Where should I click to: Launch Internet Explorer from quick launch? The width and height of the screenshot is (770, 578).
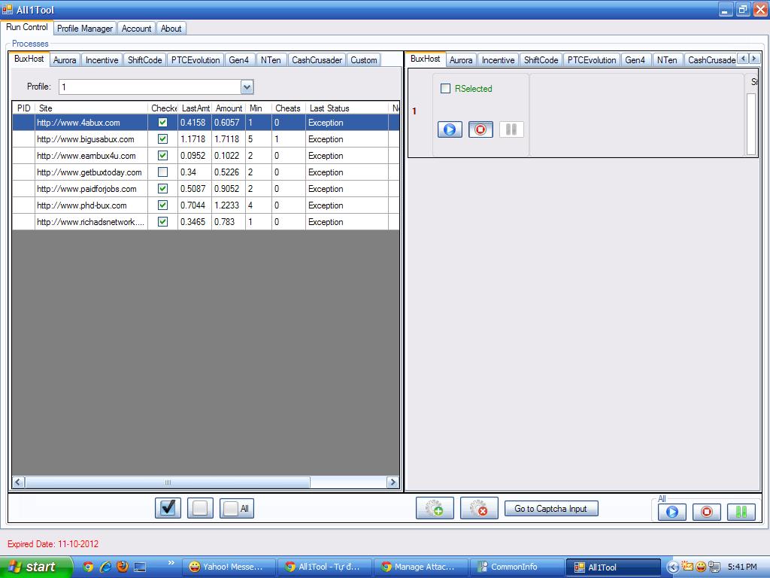click(x=105, y=567)
